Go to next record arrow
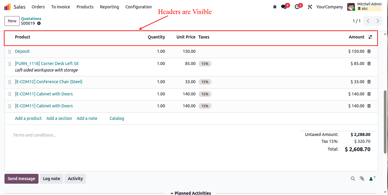 [x=378, y=21]
